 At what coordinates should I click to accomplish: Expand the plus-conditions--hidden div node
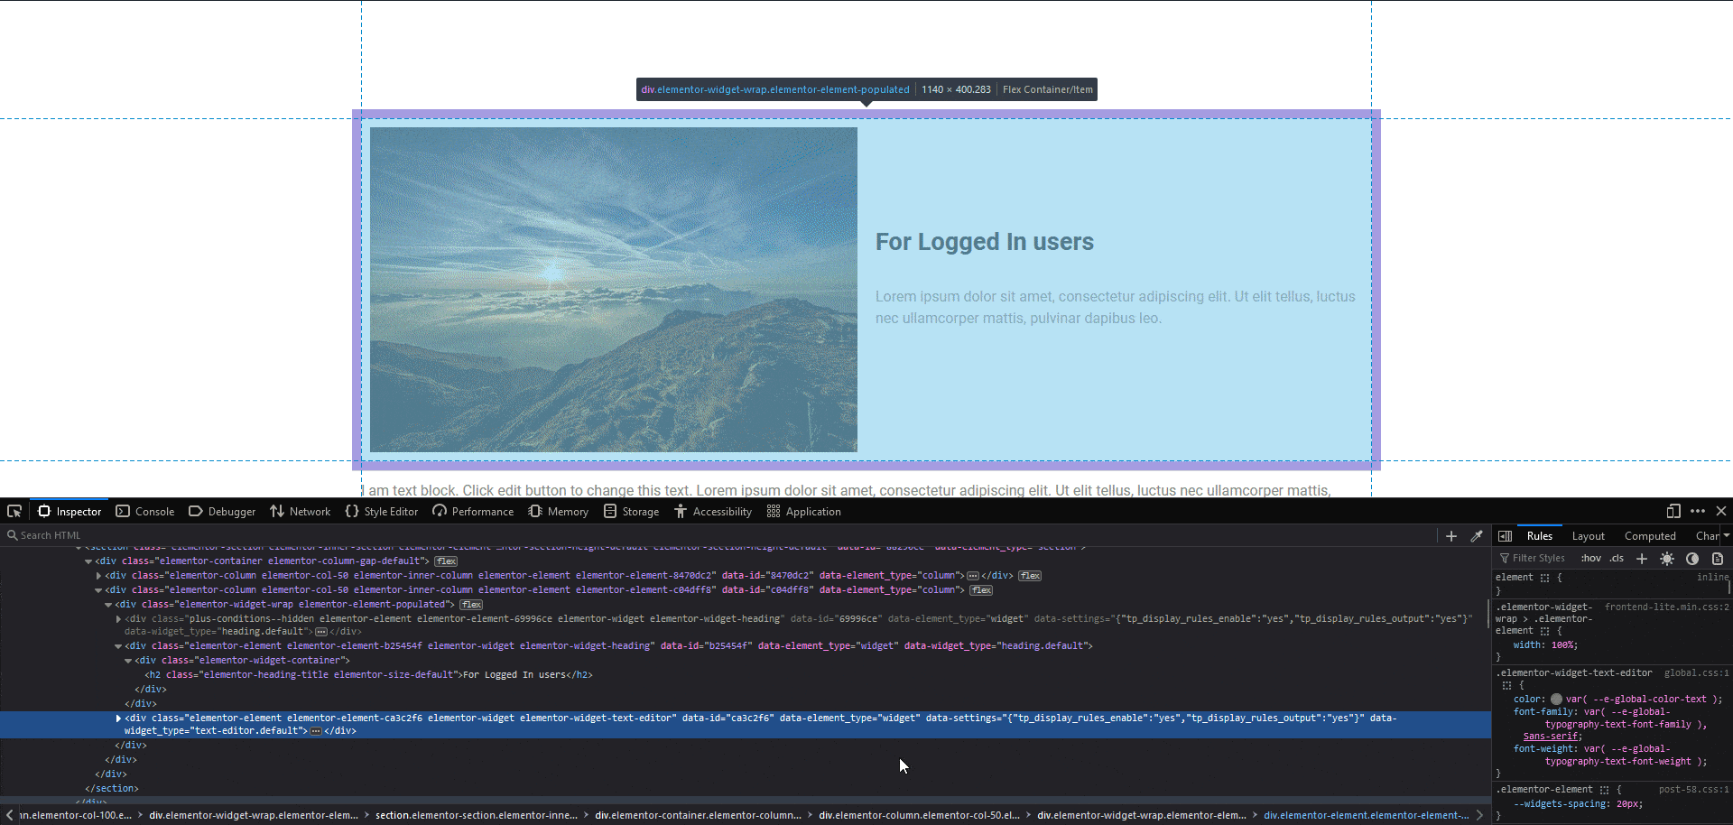118,619
